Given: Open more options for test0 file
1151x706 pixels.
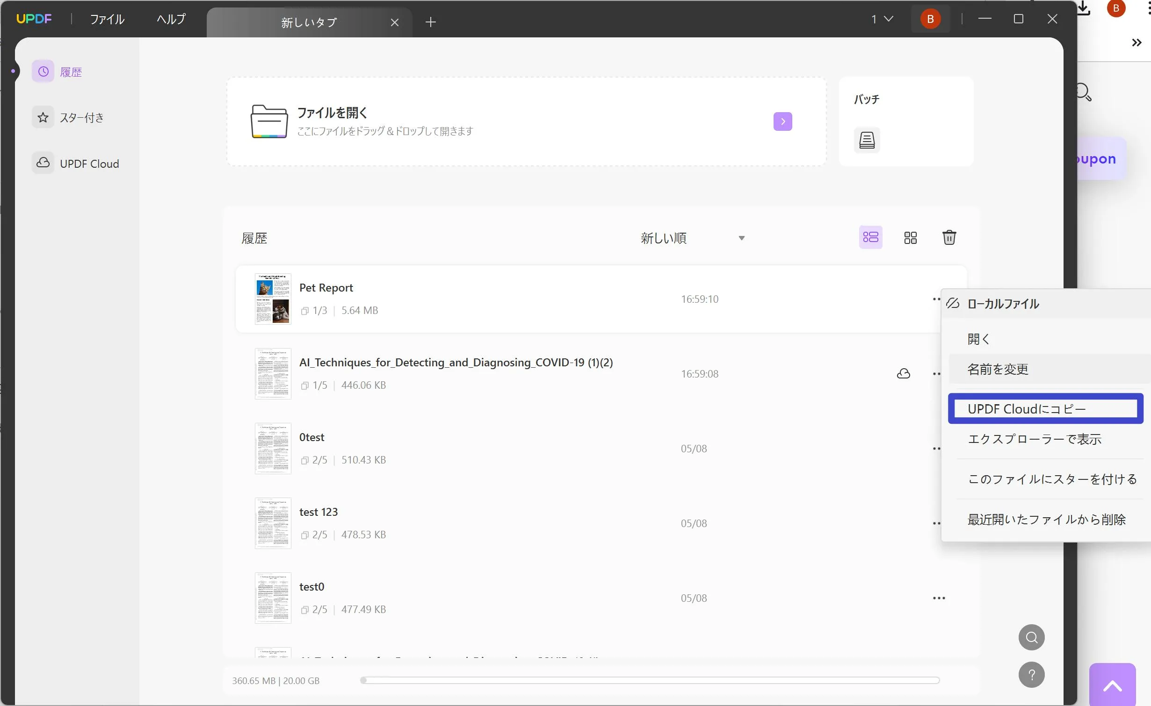Looking at the screenshot, I should (x=939, y=598).
